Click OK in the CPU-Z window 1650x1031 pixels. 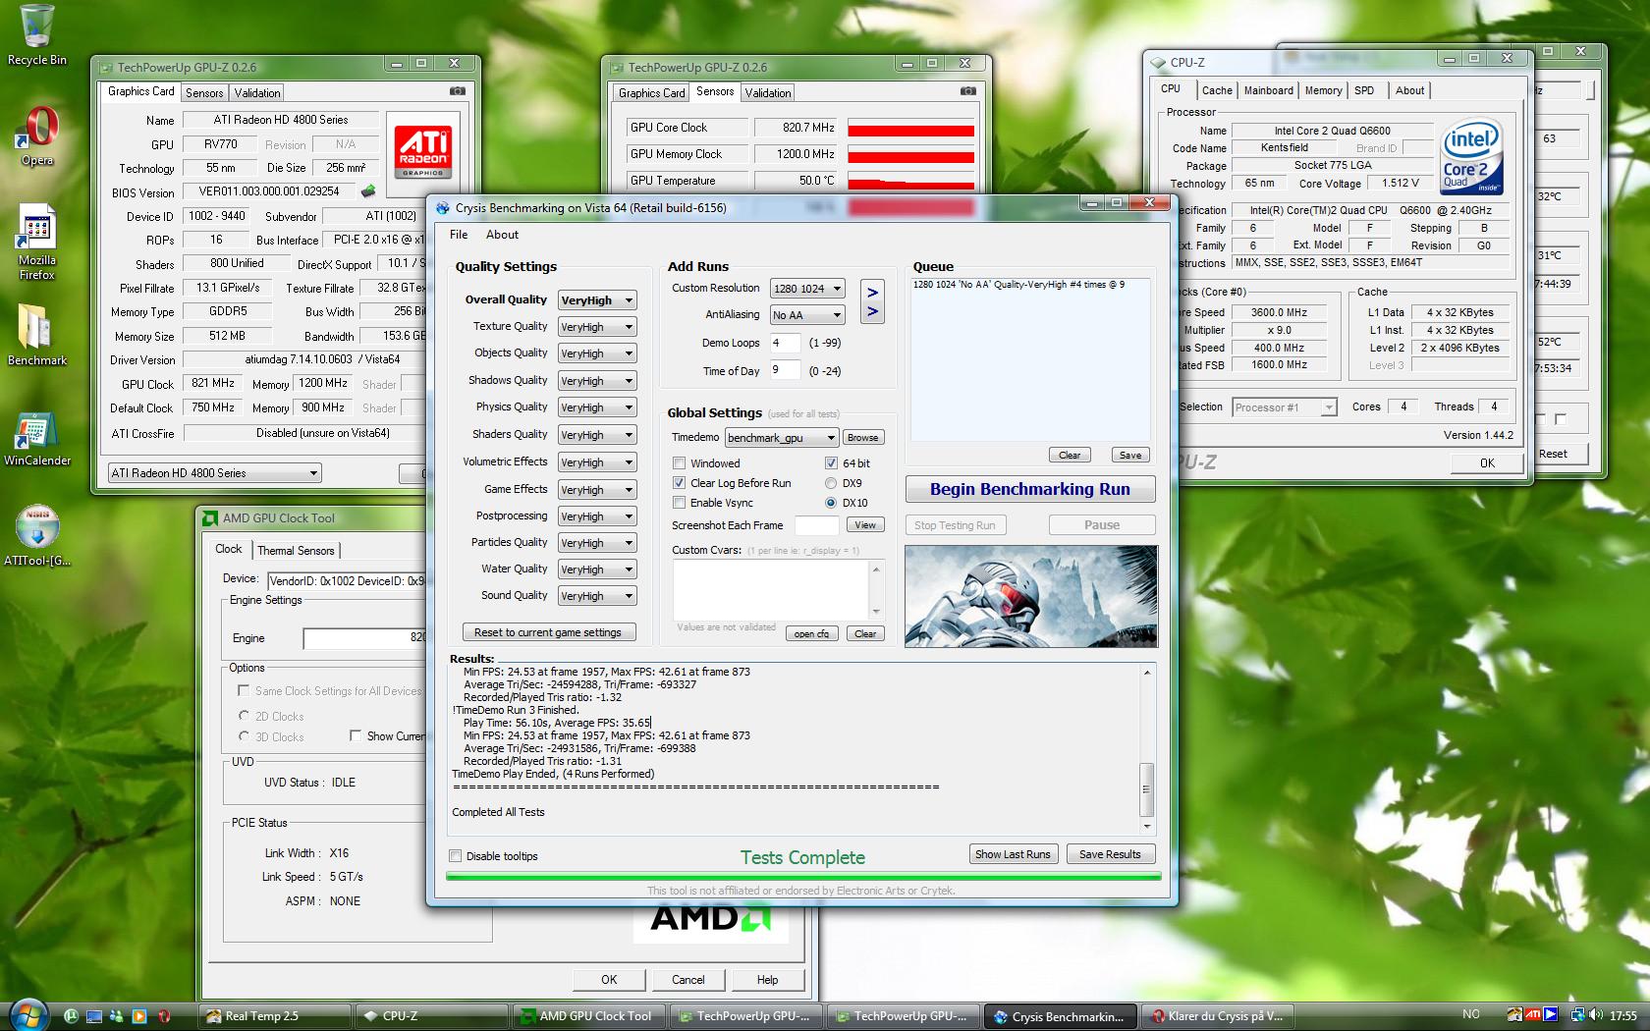pos(1487,462)
